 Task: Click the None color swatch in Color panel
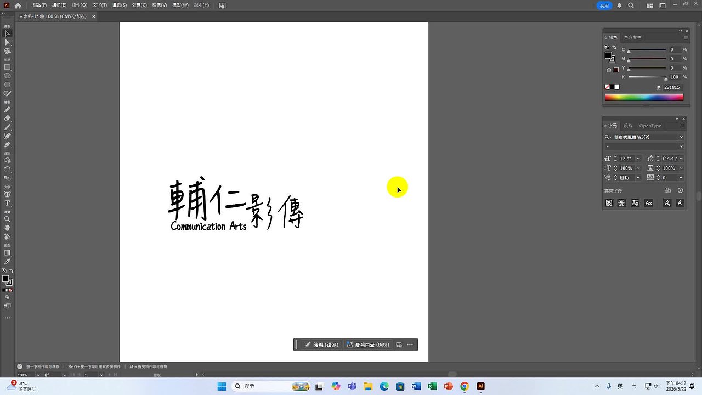pos(607,87)
